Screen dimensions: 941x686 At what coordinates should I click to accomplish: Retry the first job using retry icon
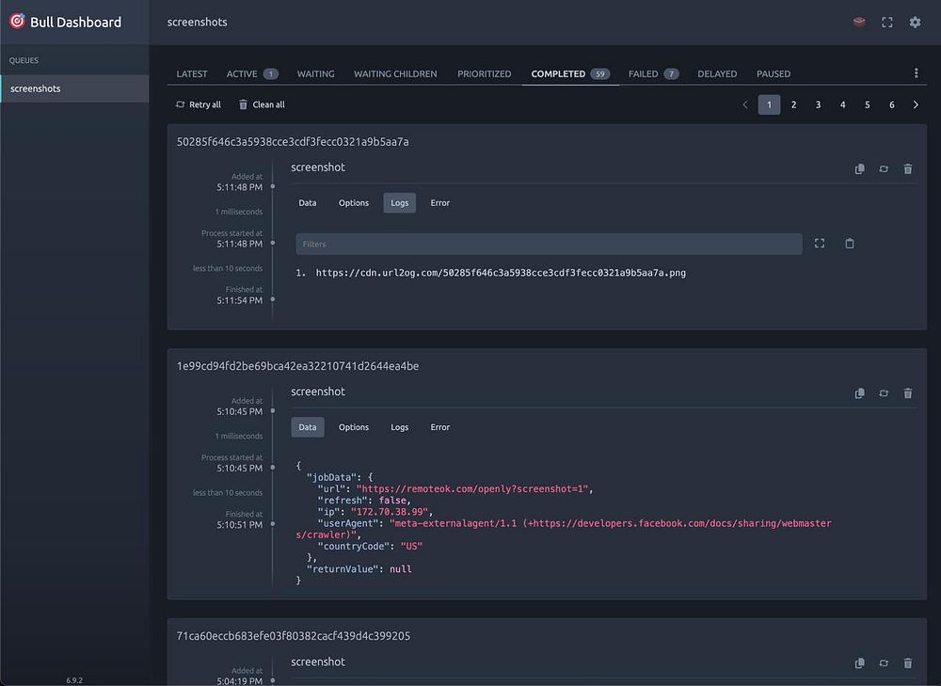coord(884,168)
